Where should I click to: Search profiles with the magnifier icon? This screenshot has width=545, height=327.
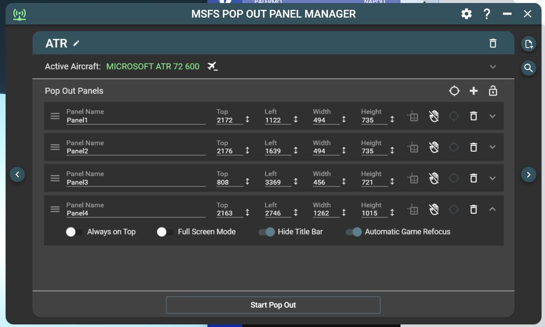pyautogui.click(x=529, y=68)
